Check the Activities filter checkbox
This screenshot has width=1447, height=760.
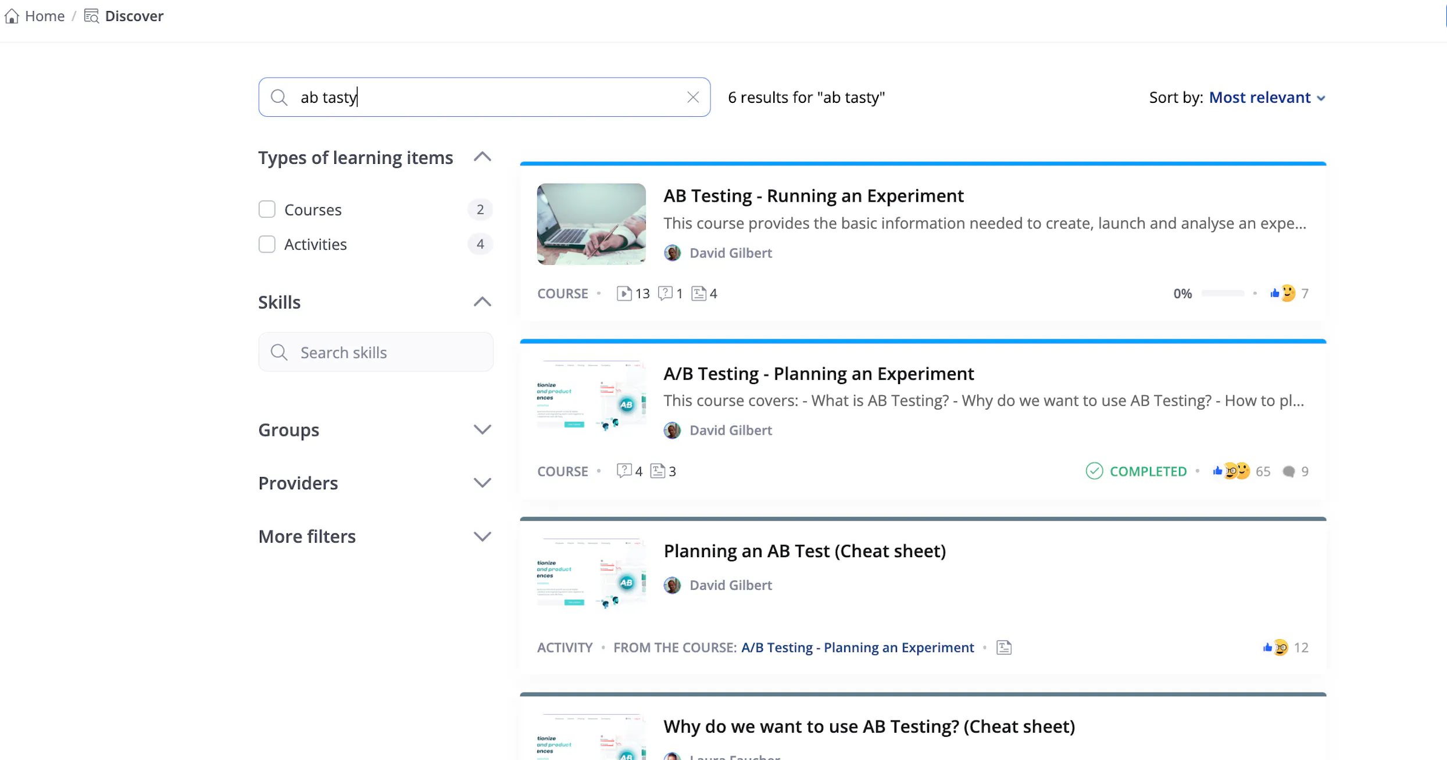coord(267,244)
